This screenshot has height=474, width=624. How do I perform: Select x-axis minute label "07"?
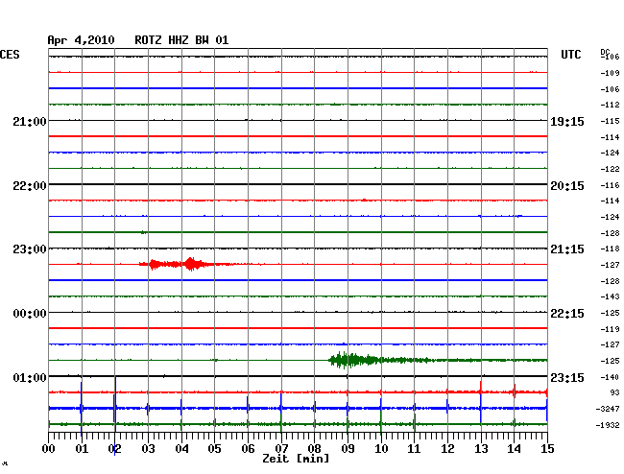(281, 448)
